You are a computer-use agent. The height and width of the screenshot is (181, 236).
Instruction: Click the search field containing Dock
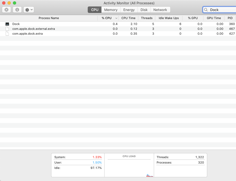(x=219, y=10)
